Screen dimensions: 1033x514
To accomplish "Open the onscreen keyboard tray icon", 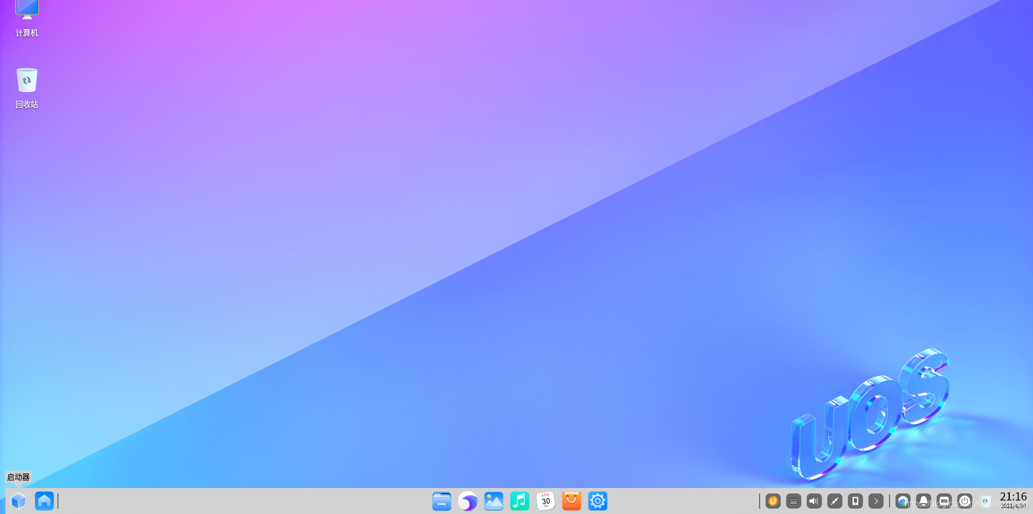I will click(x=794, y=501).
